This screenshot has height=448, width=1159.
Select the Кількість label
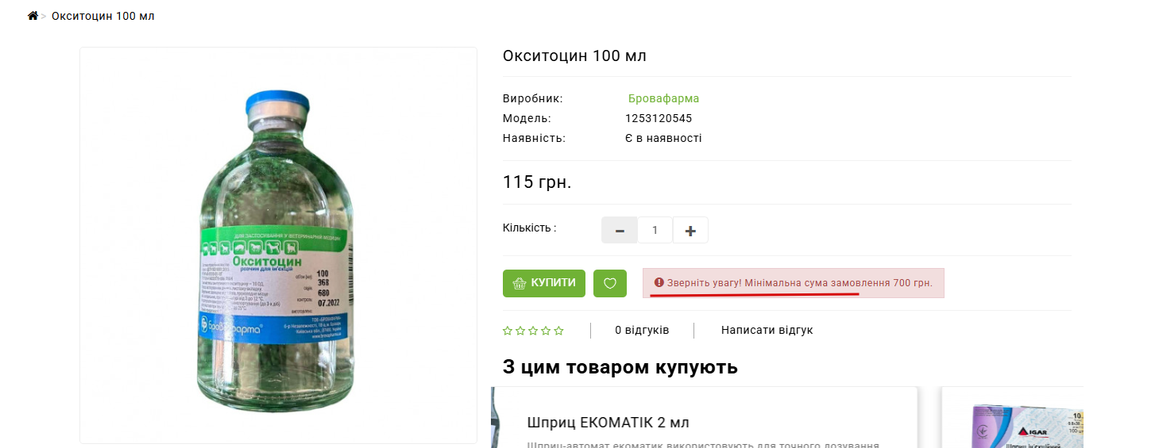(529, 228)
